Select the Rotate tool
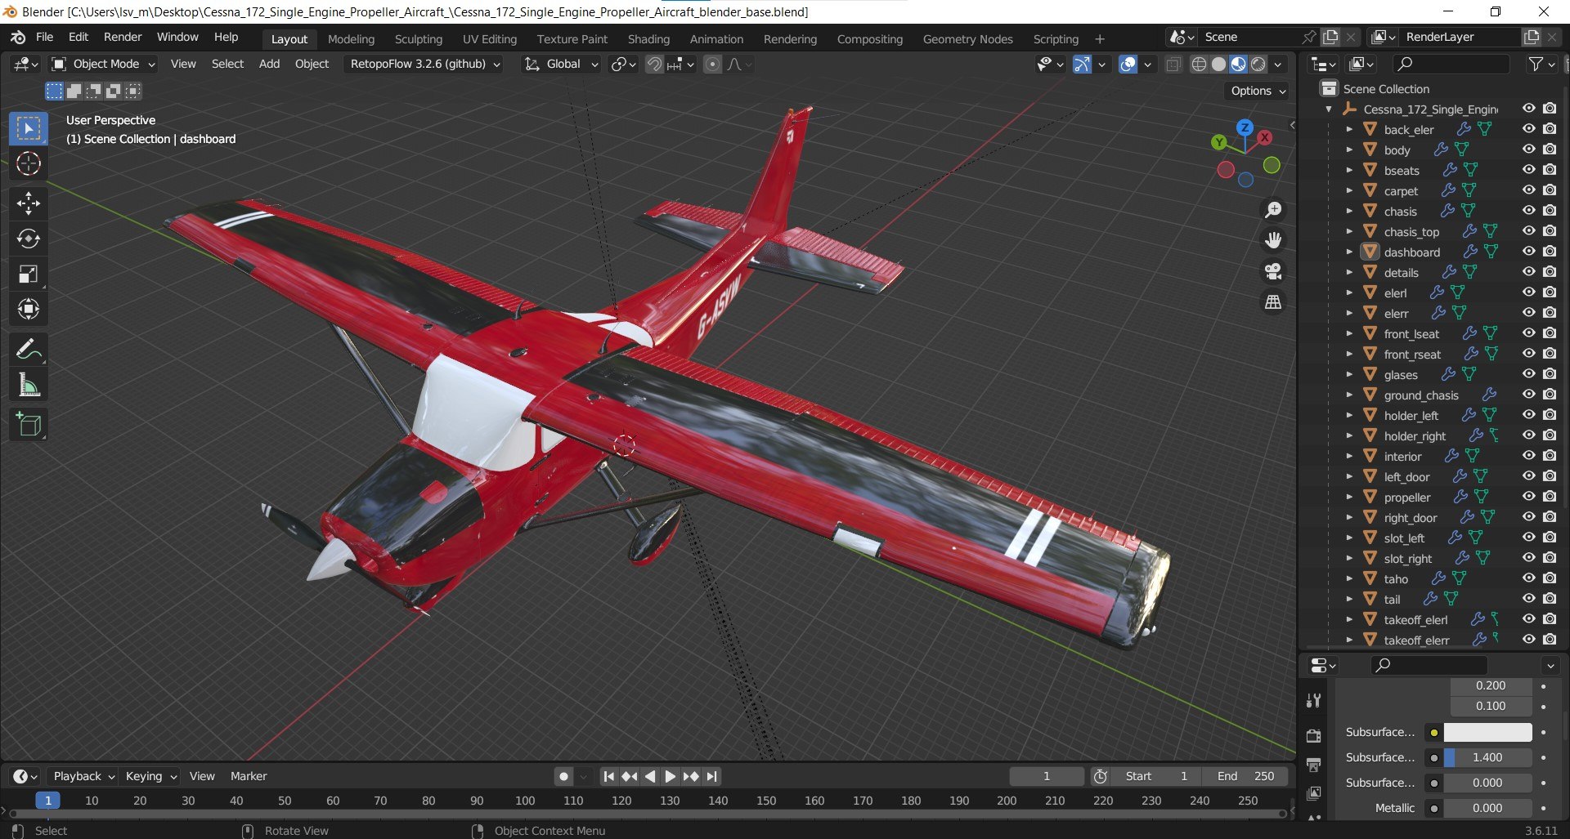This screenshot has height=839, width=1570. [x=29, y=239]
